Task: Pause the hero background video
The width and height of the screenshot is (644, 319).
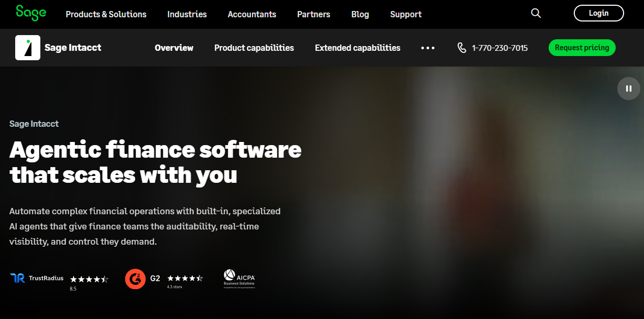Action: [x=629, y=89]
